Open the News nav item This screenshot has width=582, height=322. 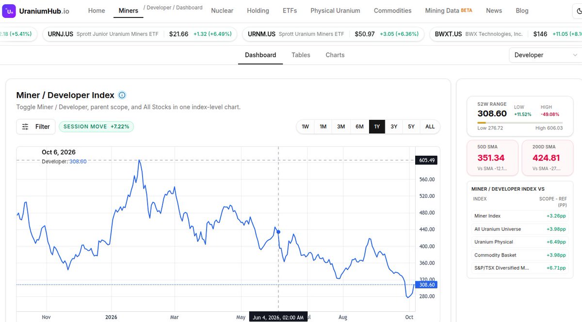[x=494, y=11]
